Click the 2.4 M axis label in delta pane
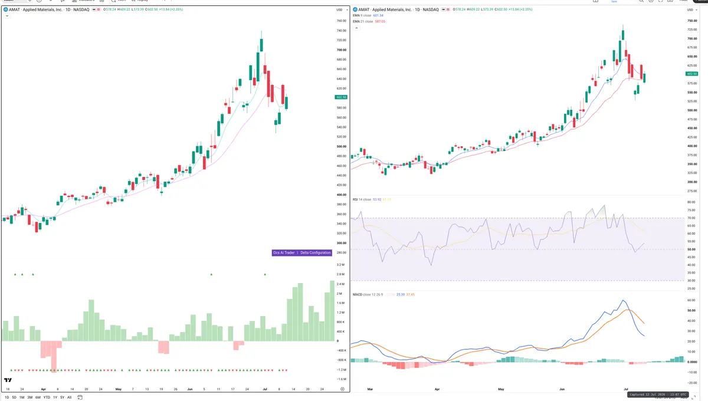This screenshot has height=401, width=708. [x=340, y=284]
